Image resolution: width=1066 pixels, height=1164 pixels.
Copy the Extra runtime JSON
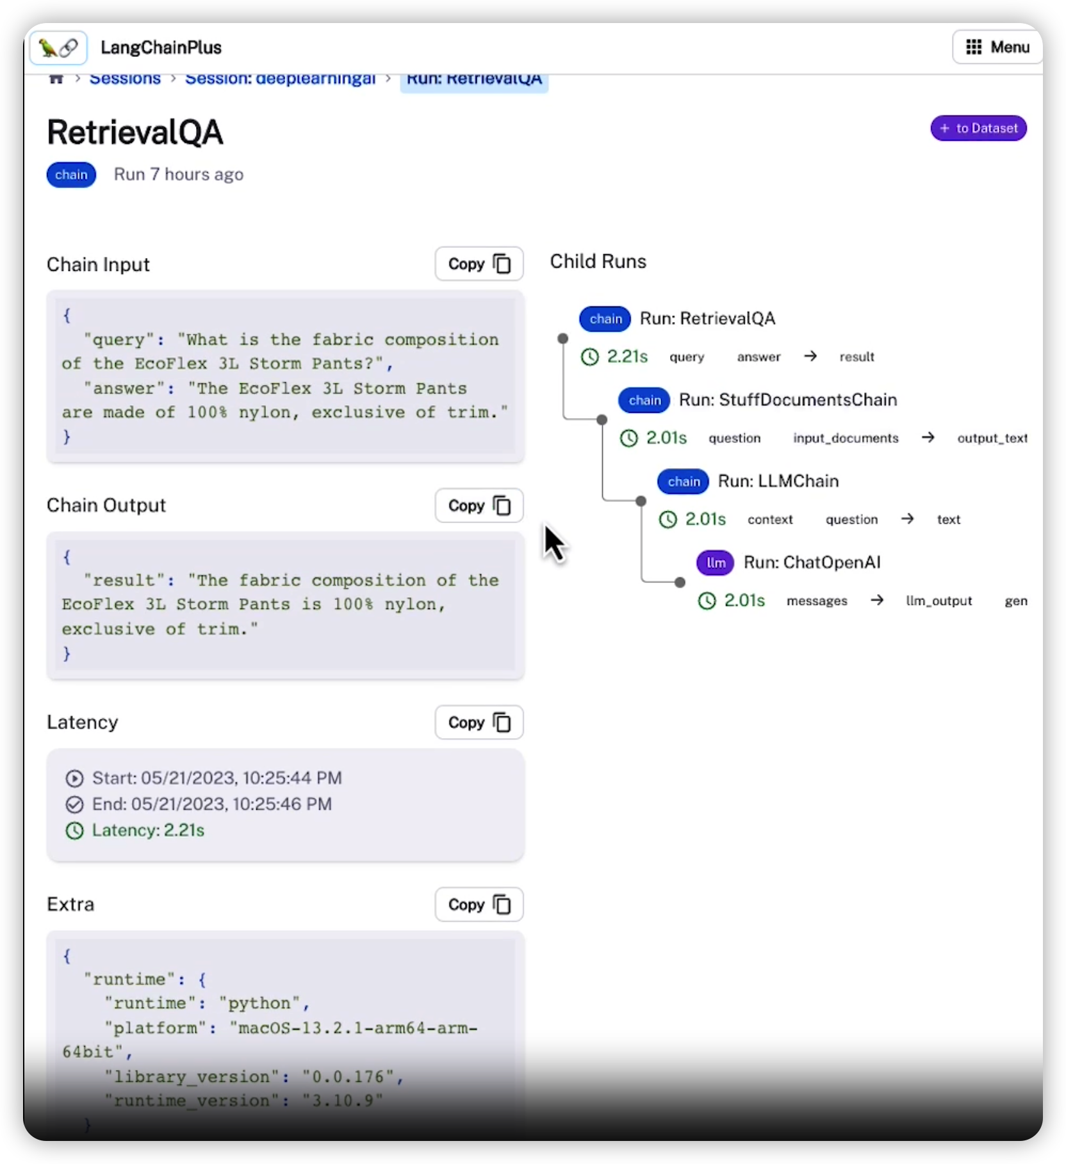479,905
